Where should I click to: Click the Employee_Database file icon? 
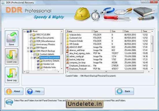click(x=68, y=66)
